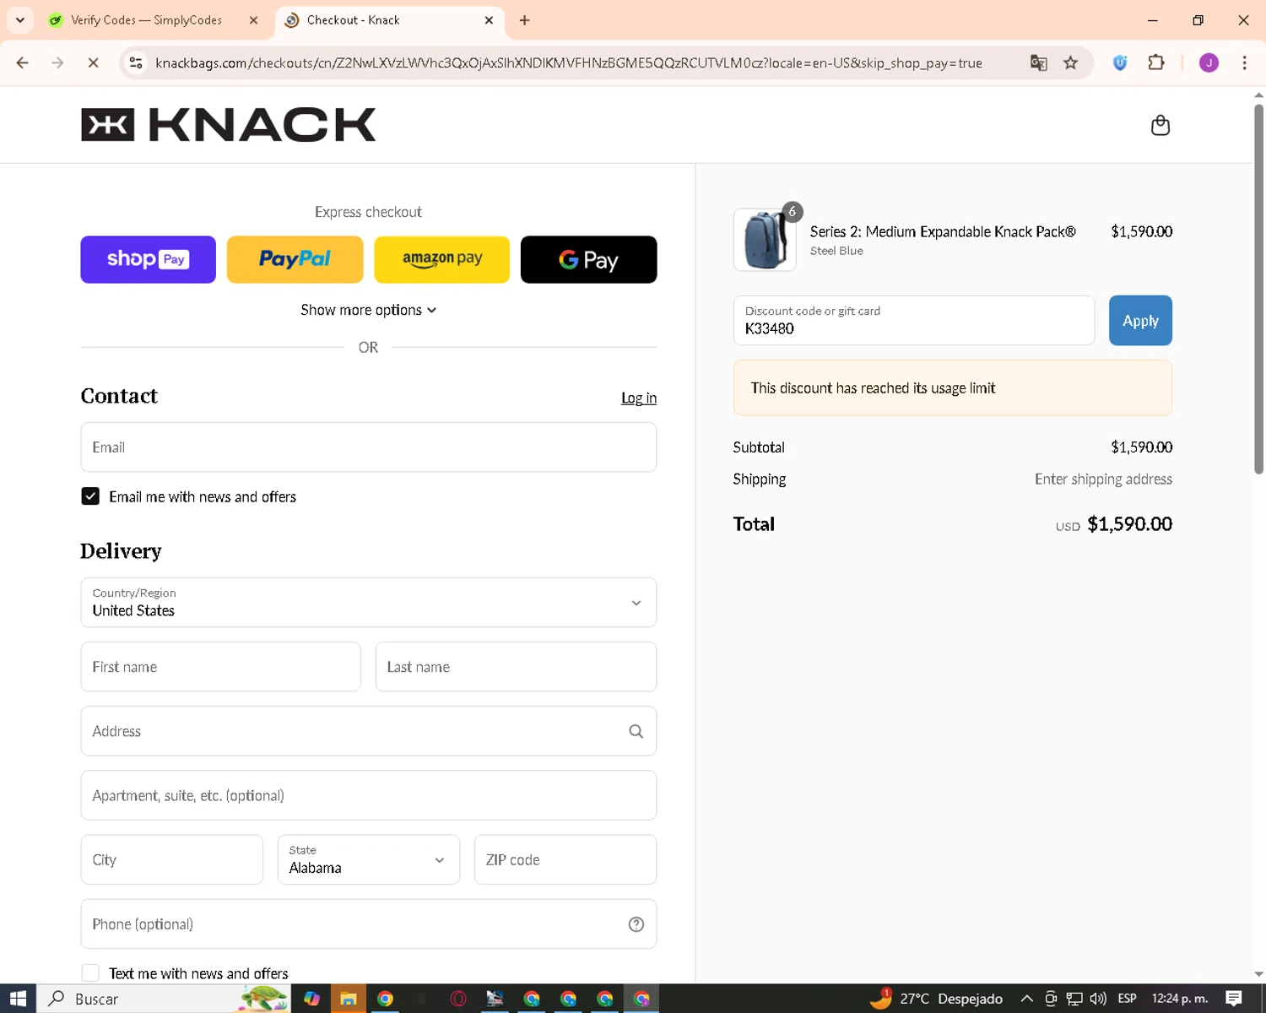Open the State dropdown showing Alabama
The width and height of the screenshot is (1266, 1013).
(x=368, y=859)
